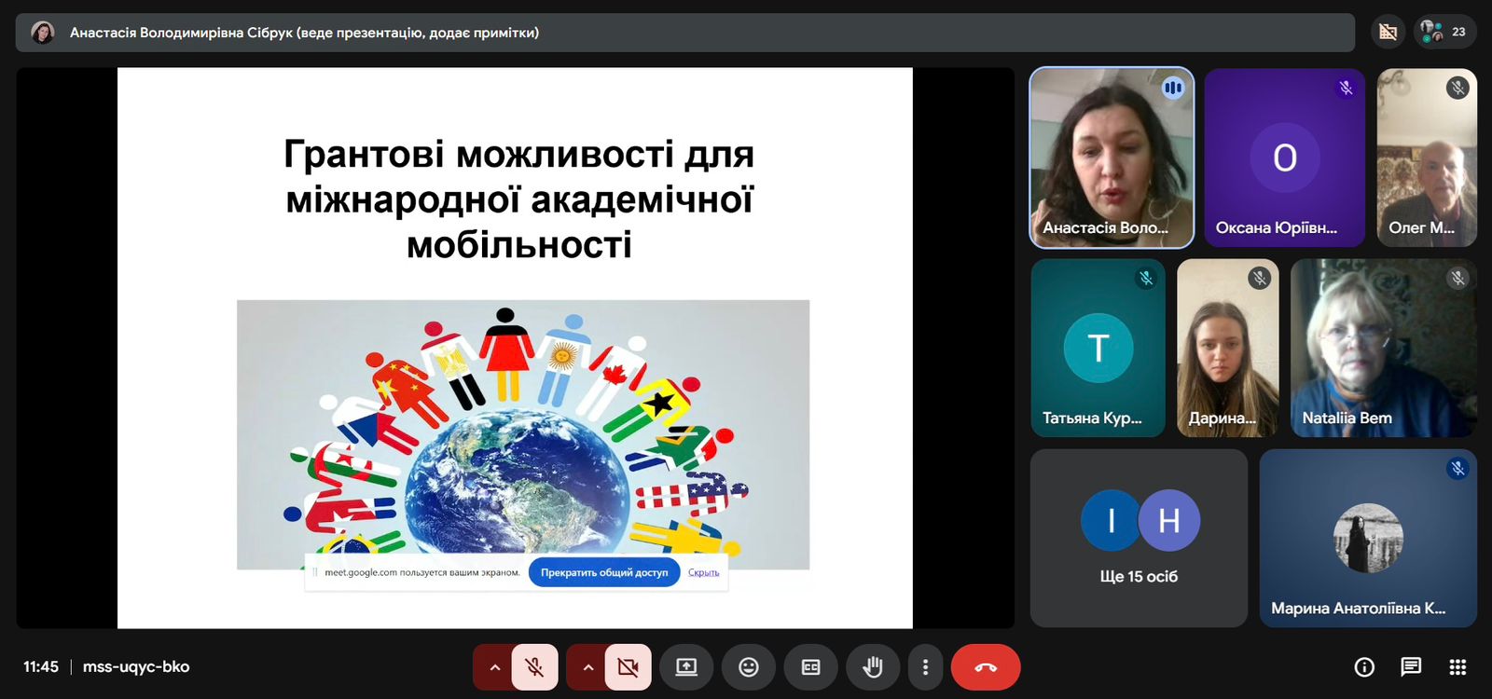Click the blue 'Прекратить общий доступ' button
The height and width of the screenshot is (699, 1492).
tap(604, 572)
